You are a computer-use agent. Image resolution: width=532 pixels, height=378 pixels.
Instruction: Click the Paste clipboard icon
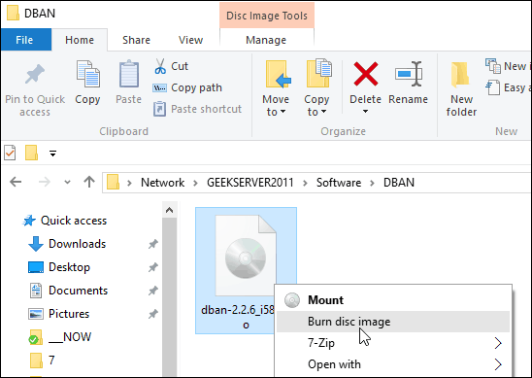(129, 74)
